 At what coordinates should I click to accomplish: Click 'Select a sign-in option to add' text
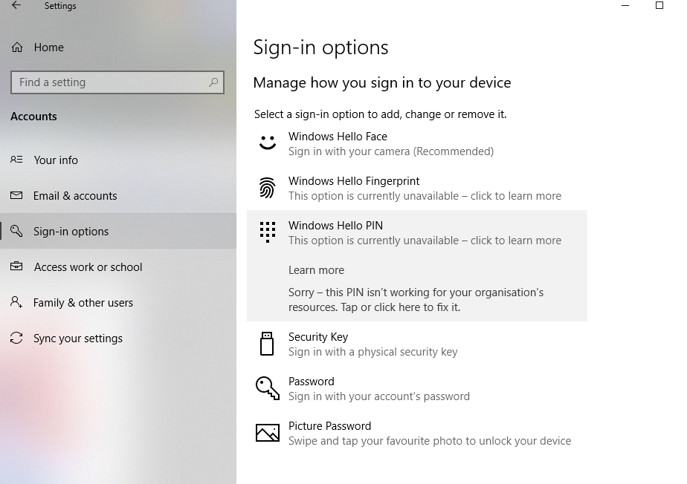pyautogui.click(x=381, y=114)
